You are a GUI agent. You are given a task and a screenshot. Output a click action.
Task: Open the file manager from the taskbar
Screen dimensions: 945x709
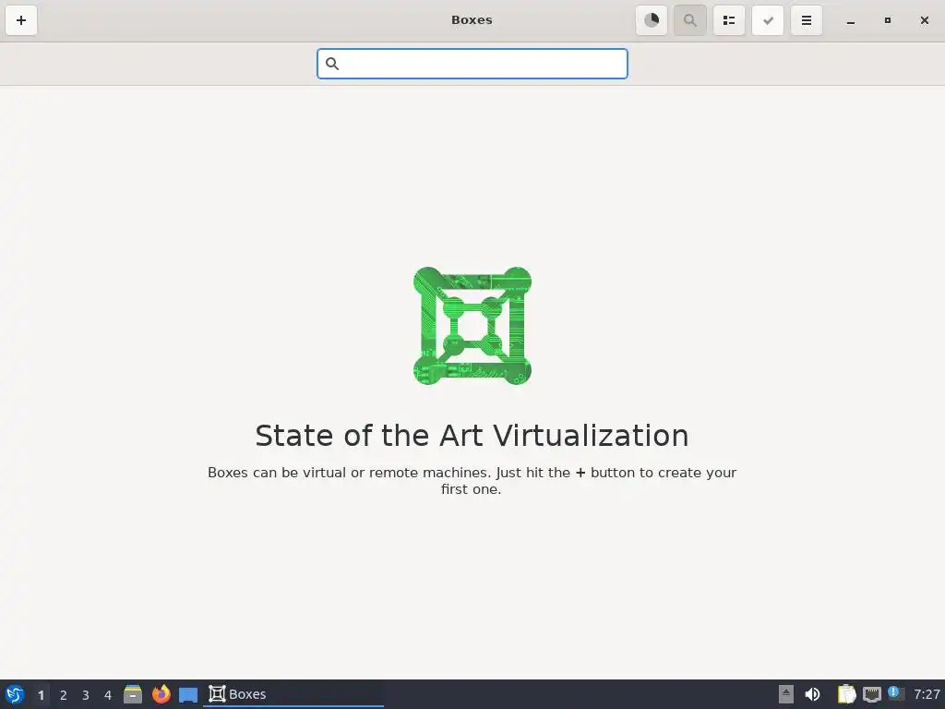(x=133, y=694)
